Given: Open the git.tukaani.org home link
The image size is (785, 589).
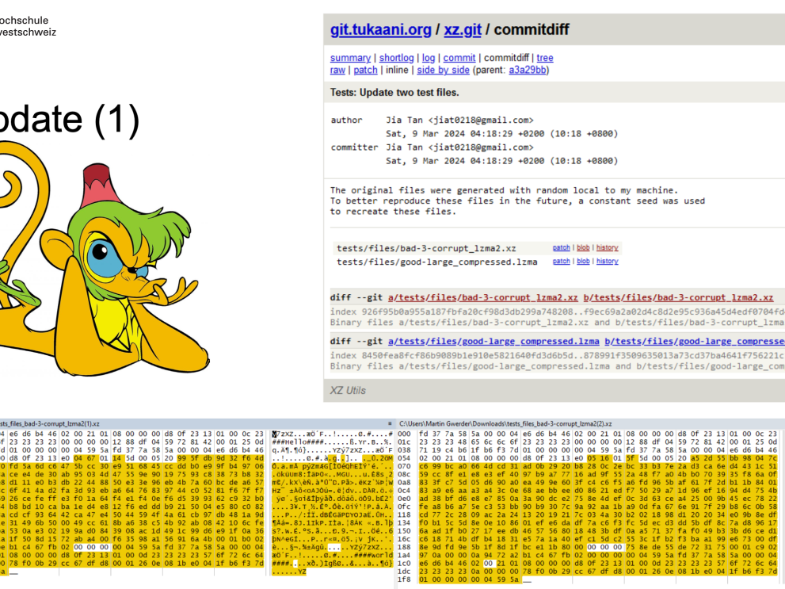Looking at the screenshot, I should click(380, 30).
